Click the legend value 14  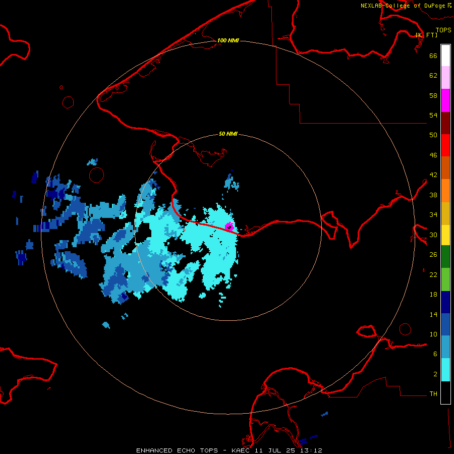[433, 314]
